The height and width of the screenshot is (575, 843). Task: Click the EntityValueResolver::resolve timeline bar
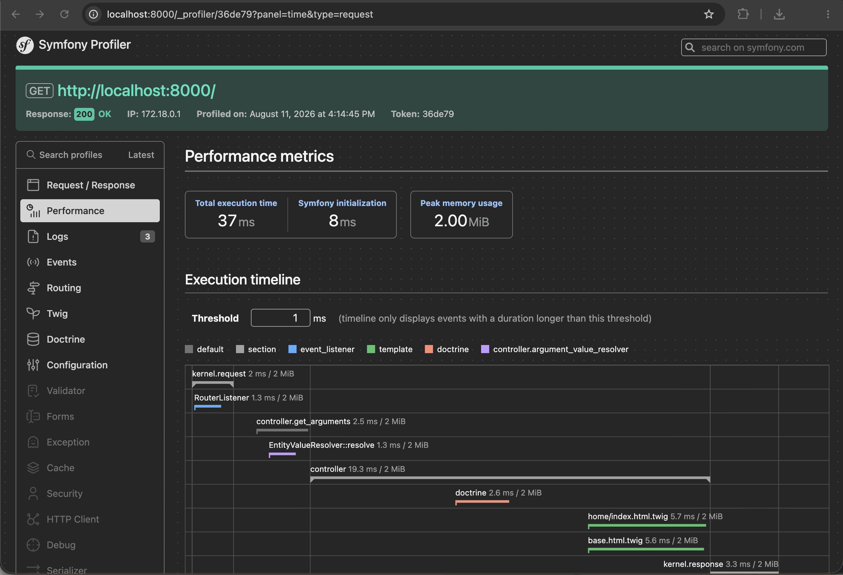282,454
